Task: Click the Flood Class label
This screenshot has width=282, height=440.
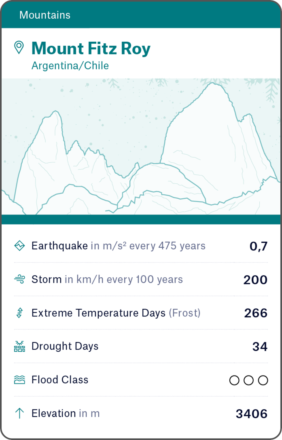Action: tap(60, 380)
